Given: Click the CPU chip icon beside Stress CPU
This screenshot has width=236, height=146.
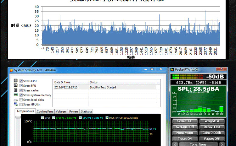Looking at the screenshot, I should tap(16, 81).
